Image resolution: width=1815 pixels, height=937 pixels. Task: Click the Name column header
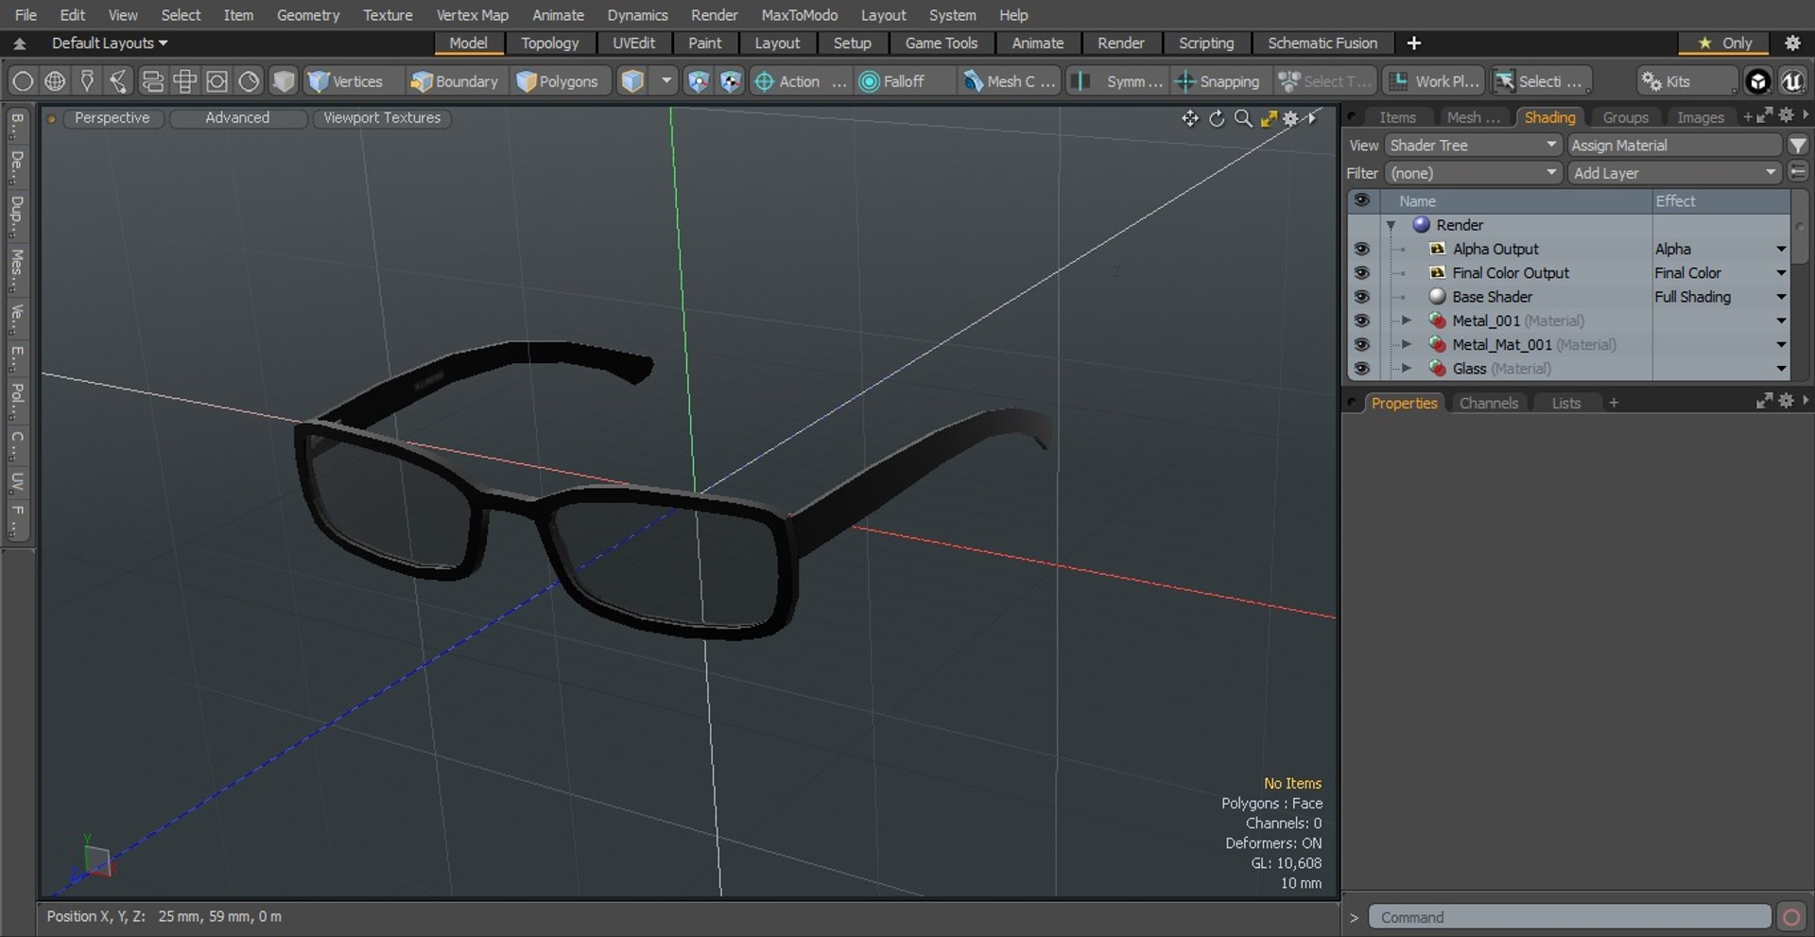[x=1516, y=200]
